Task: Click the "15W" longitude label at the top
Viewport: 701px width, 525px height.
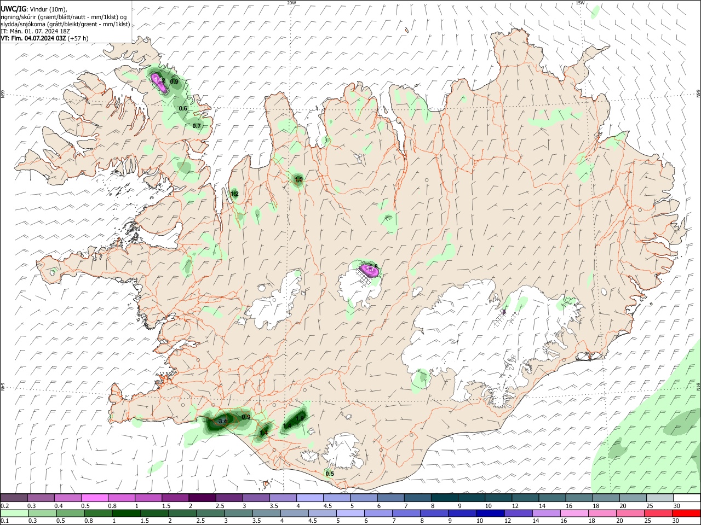Action: click(580, 3)
